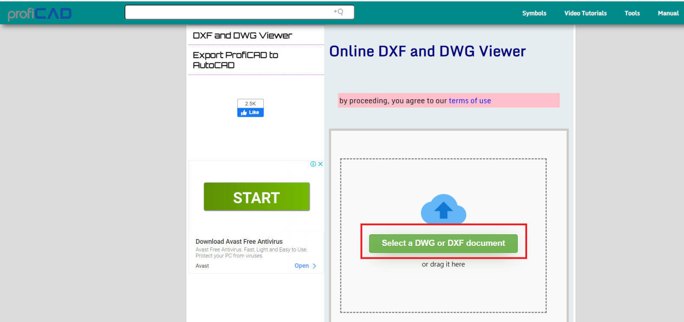Open the Manual menu
Image resolution: width=684 pixels, height=322 pixels.
click(x=668, y=13)
